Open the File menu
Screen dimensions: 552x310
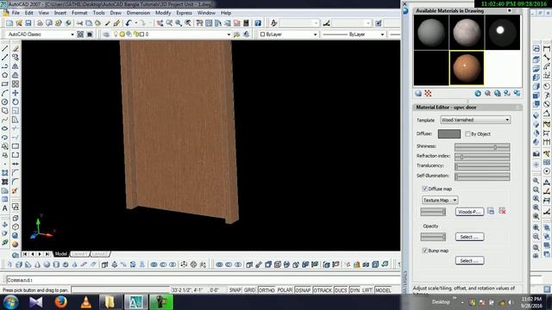pyautogui.click(x=16, y=13)
